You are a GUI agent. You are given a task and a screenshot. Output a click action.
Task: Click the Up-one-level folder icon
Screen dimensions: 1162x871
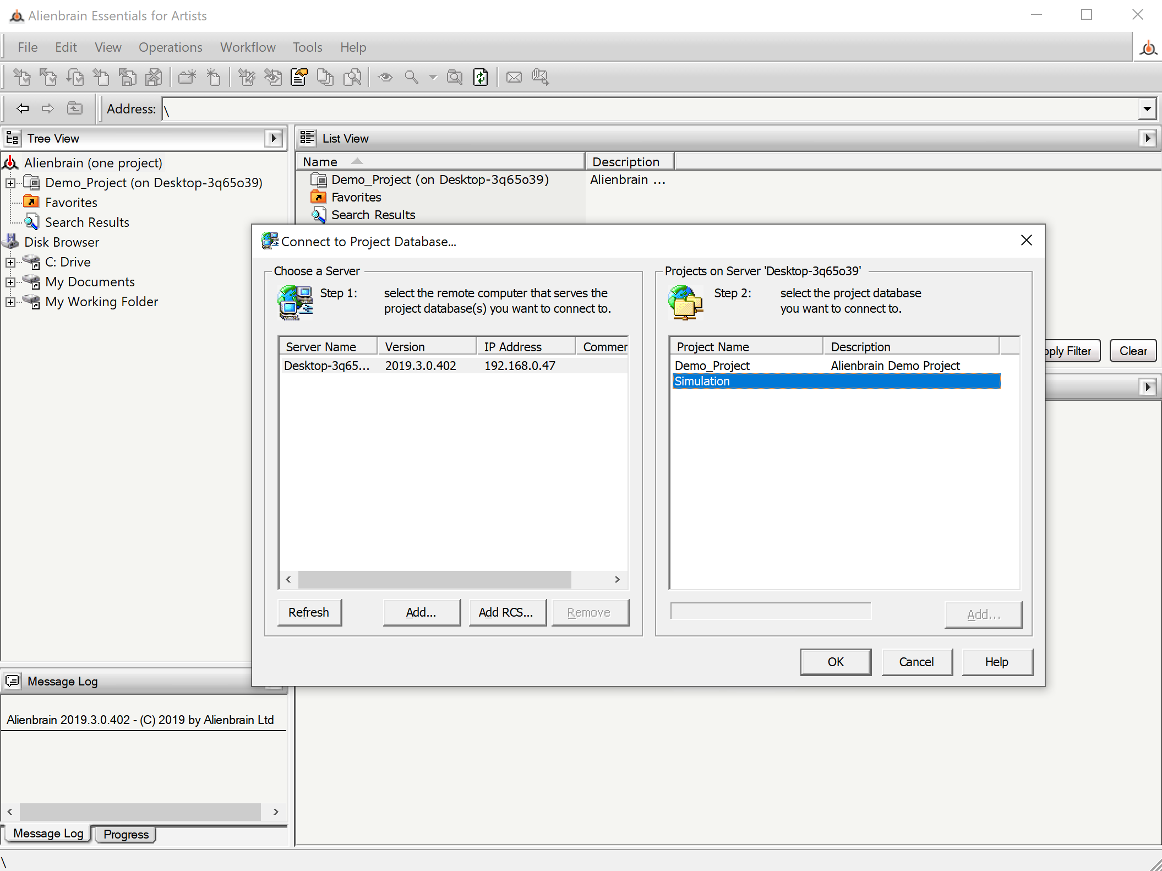coord(75,108)
